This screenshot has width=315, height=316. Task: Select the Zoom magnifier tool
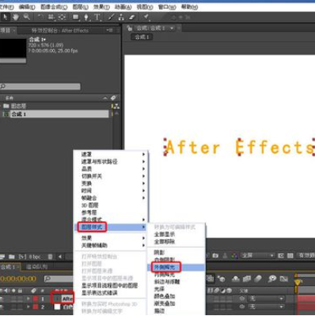pos(26,17)
